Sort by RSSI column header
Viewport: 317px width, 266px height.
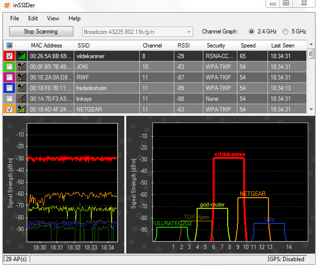click(188, 46)
